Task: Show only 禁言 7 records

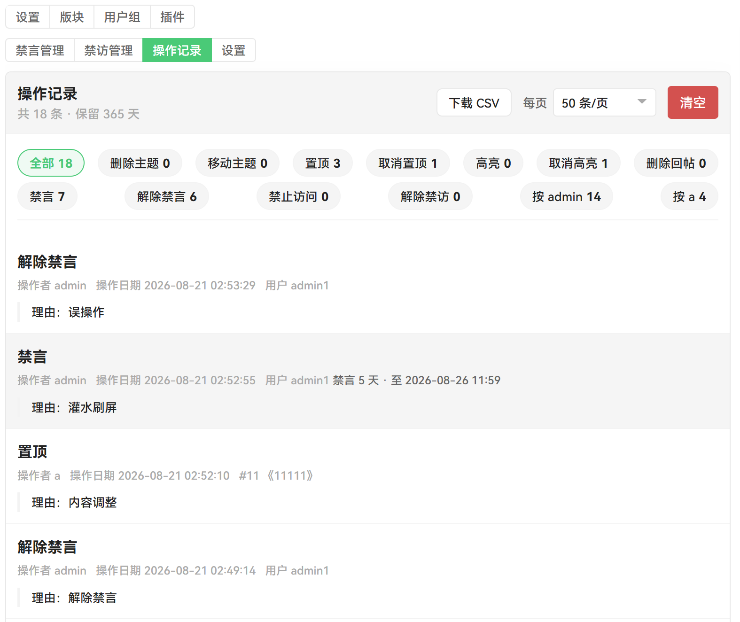Action: pos(47,196)
